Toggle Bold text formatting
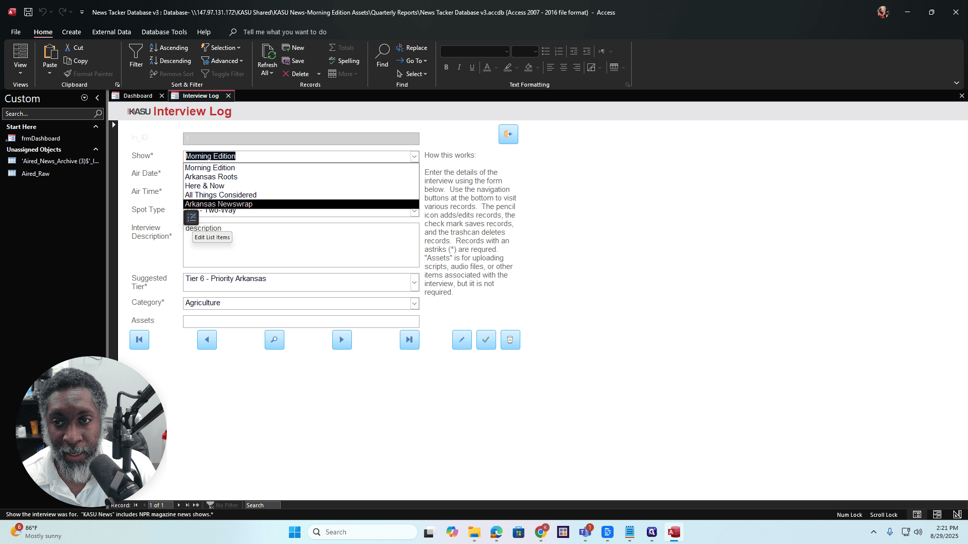The width and height of the screenshot is (968, 544). [x=446, y=67]
